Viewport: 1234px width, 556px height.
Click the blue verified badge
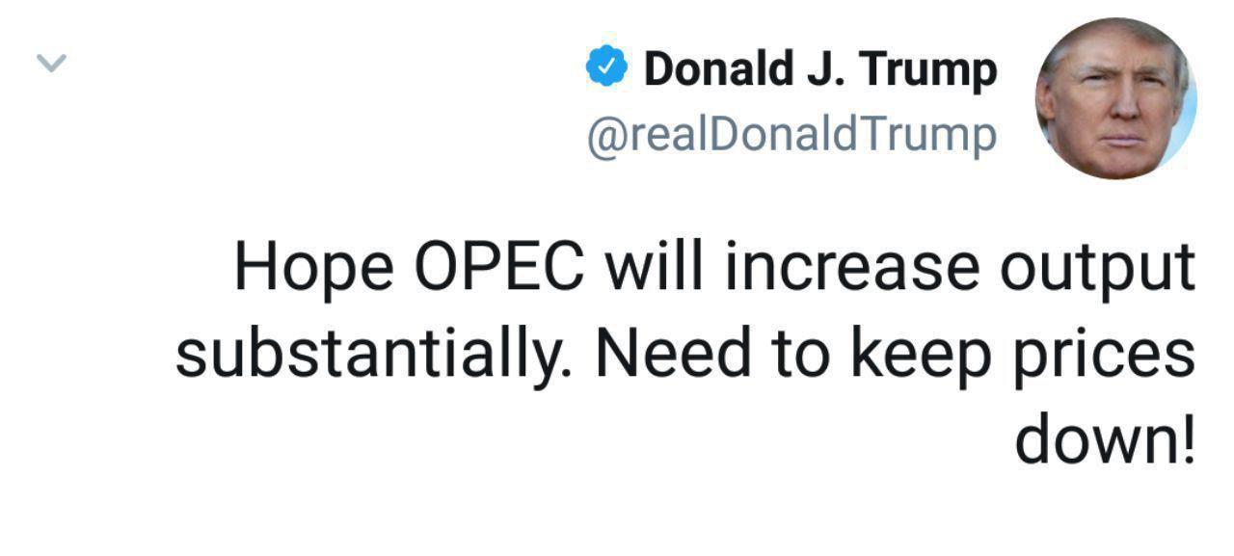(x=606, y=69)
